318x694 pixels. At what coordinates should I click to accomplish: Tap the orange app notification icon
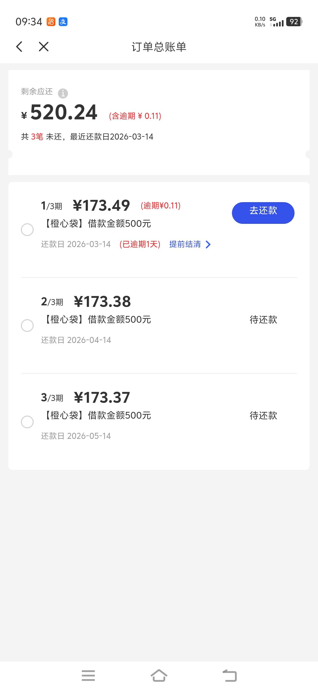[x=51, y=21]
